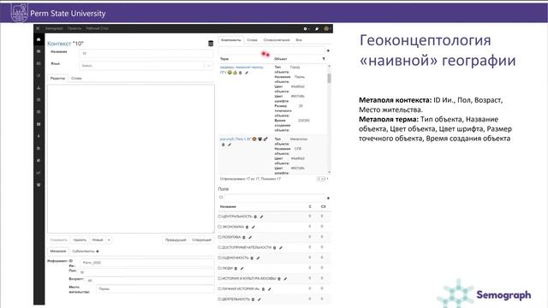Focus the Место жительства input field

click(x=155, y=289)
